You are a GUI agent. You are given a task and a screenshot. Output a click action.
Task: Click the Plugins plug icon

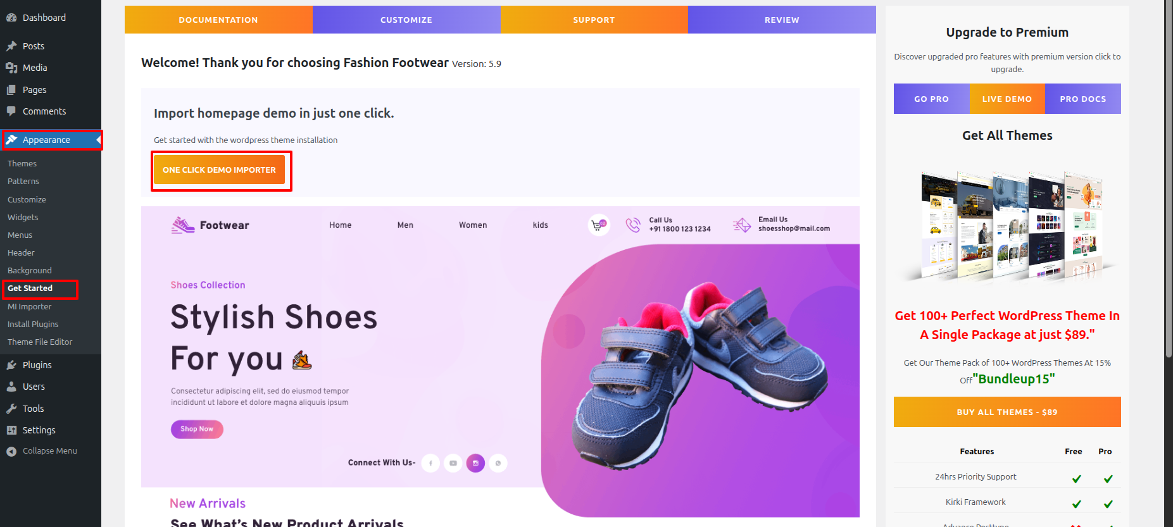click(x=11, y=365)
